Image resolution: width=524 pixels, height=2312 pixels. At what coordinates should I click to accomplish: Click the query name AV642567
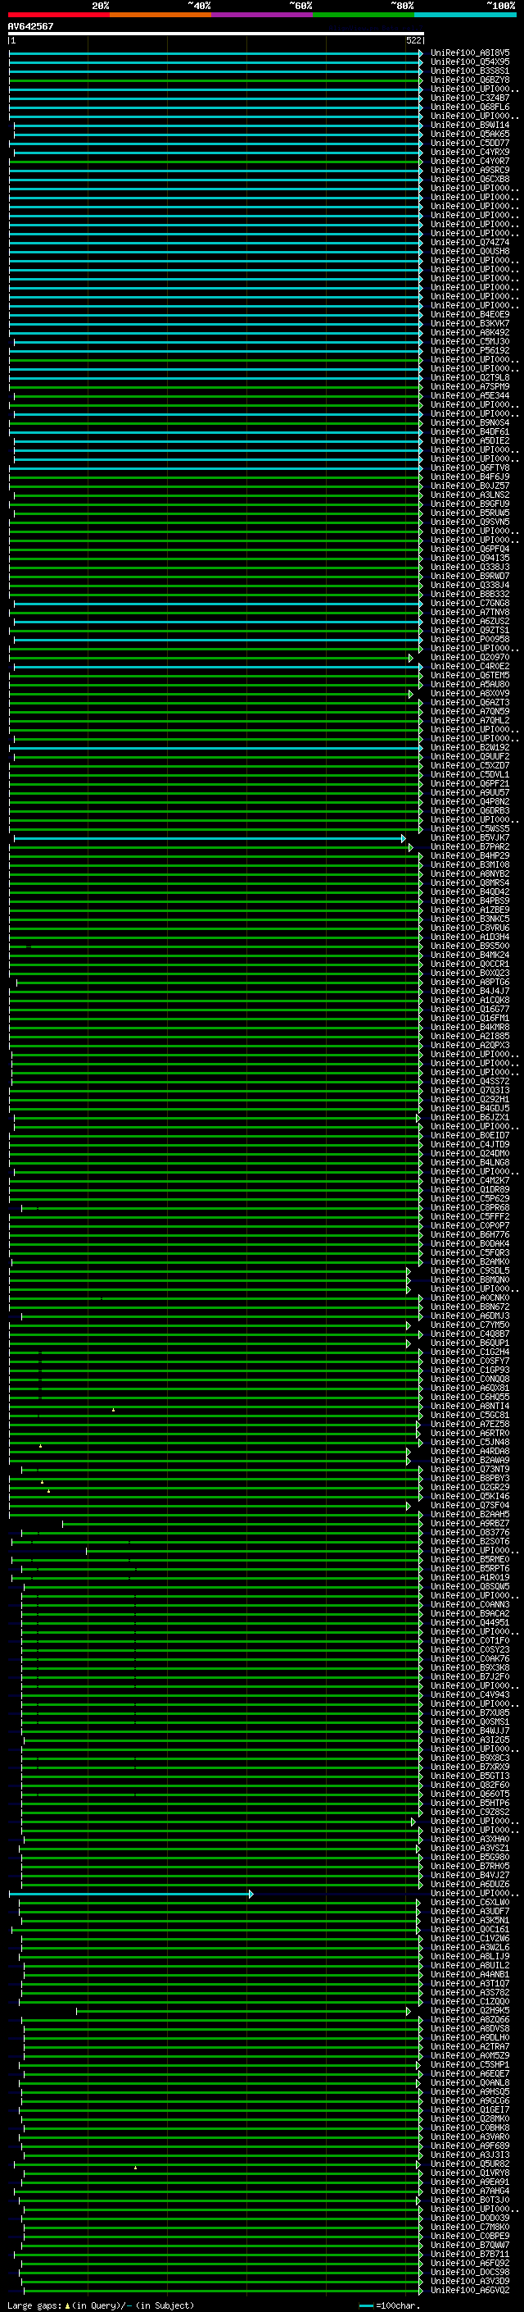pos(30,27)
